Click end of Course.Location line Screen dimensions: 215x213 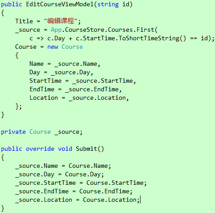coord(140,200)
